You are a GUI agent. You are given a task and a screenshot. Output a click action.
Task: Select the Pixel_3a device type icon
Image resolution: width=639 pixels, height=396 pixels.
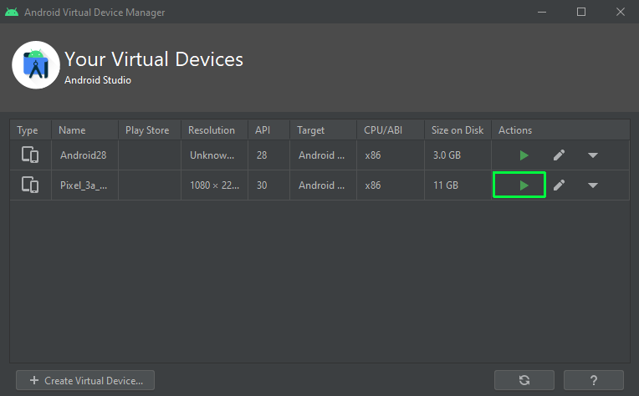pos(30,185)
